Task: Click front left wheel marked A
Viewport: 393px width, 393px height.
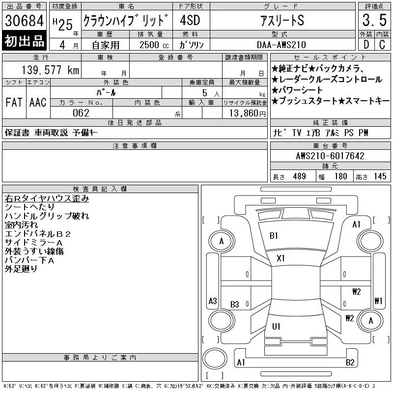Action: [x=222, y=241]
